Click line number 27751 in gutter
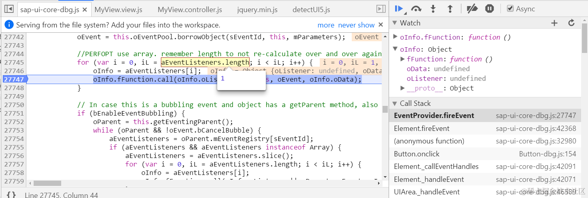588x198 pixels. [14, 113]
